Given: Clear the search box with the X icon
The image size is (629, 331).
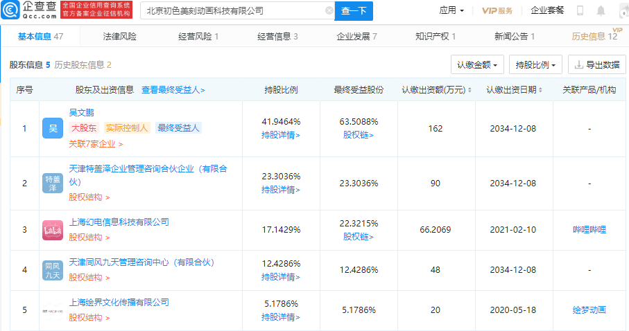Looking at the screenshot, I should 329,11.
